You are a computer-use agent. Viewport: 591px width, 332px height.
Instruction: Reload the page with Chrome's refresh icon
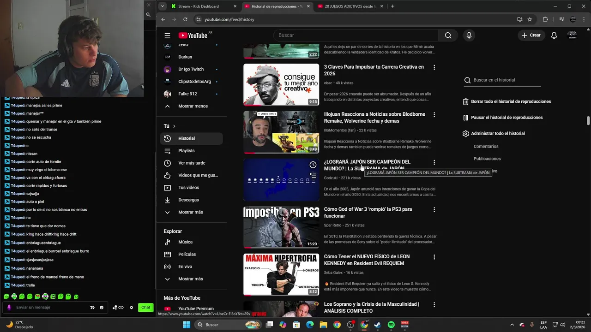point(185,19)
